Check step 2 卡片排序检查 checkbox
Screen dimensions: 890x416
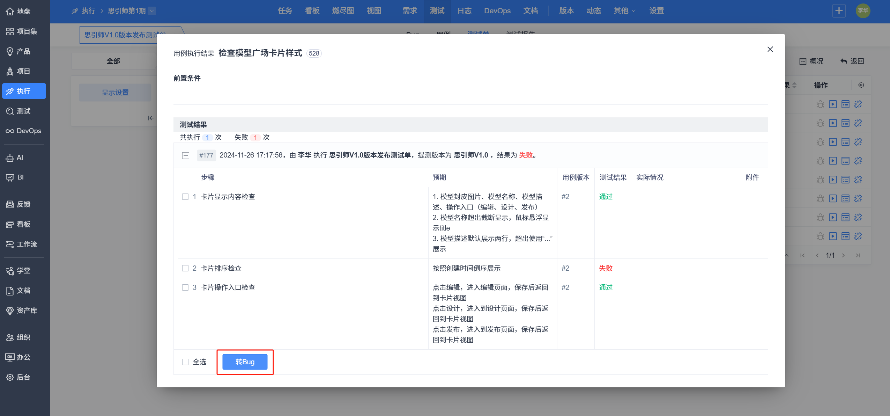click(185, 268)
